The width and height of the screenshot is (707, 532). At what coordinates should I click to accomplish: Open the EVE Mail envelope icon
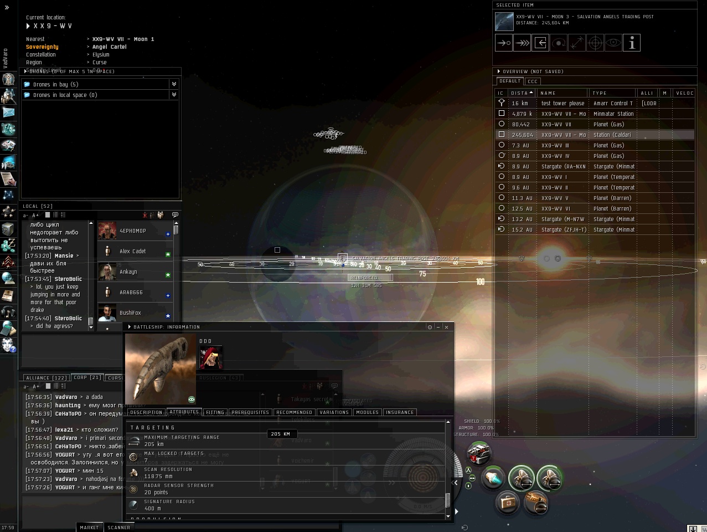coord(8,112)
